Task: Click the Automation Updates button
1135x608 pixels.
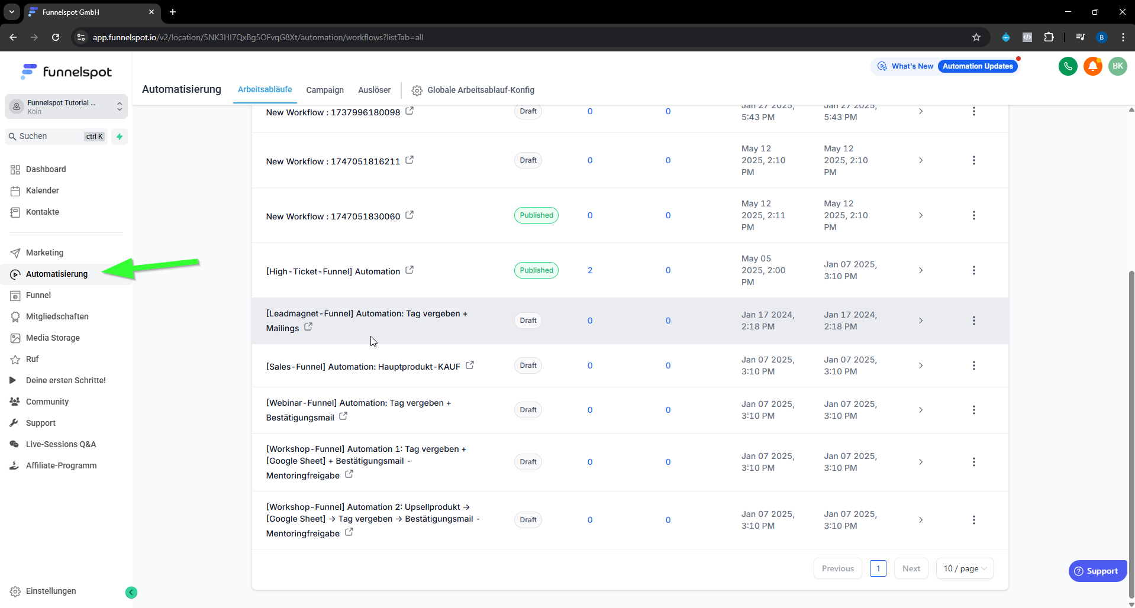Action: point(978,66)
